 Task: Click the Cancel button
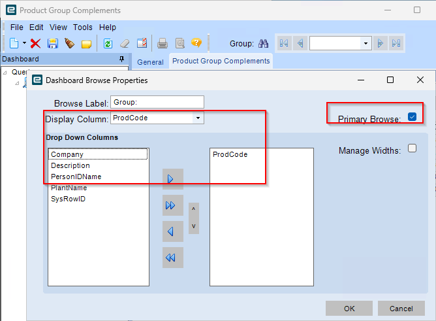(x=401, y=308)
